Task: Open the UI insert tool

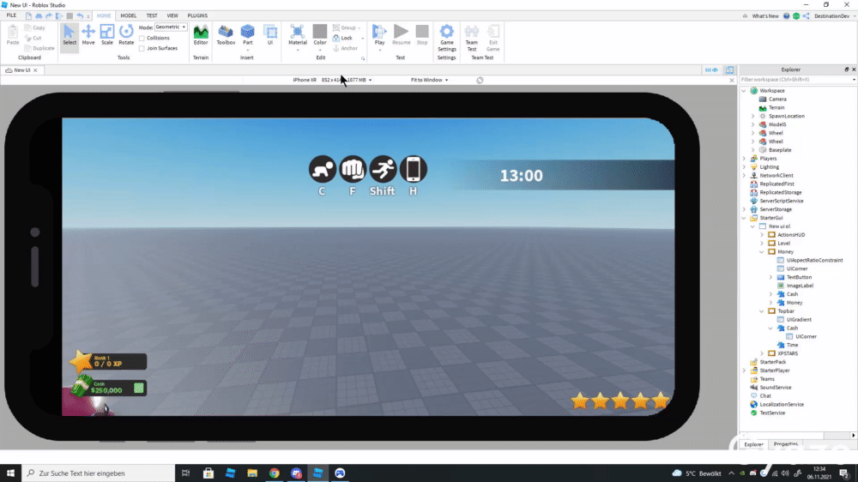Action: [269, 35]
